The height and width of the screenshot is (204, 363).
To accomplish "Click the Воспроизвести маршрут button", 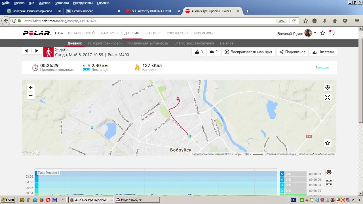I will pyautogui.click(x=248, y=52).
